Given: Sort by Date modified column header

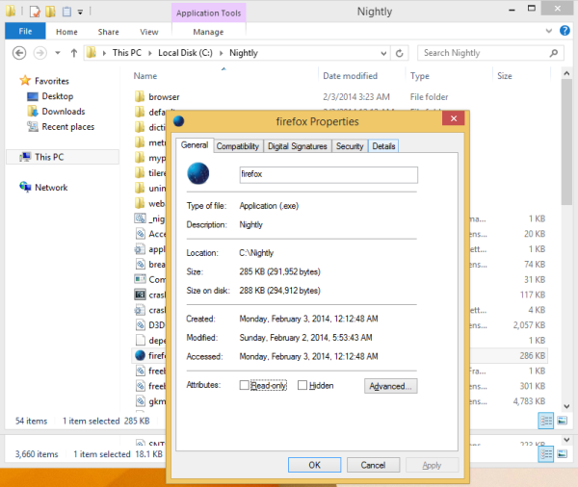Looking at the screenshot, I should click(351, 76).
